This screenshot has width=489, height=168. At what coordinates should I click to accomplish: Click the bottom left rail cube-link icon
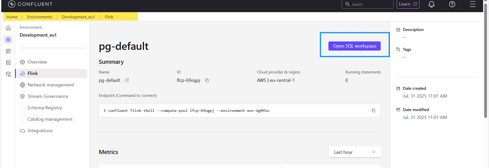[x=8, y=74]
